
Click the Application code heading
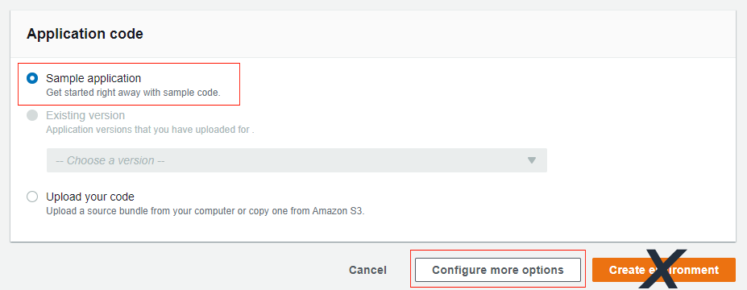click(85, 34)
